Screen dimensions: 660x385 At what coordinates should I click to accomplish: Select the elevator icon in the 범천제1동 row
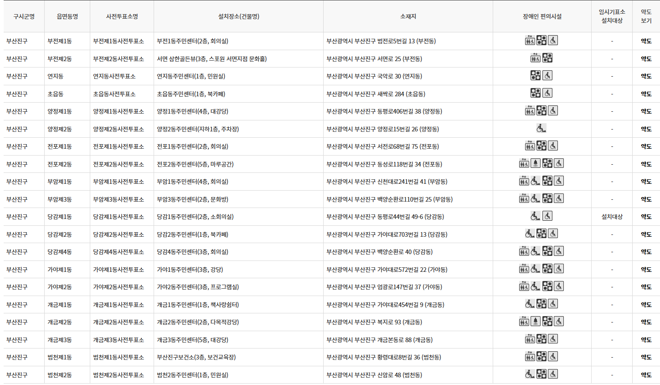[530, 357]
